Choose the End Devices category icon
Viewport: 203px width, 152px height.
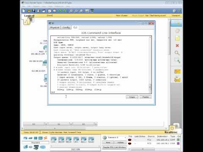25,147
